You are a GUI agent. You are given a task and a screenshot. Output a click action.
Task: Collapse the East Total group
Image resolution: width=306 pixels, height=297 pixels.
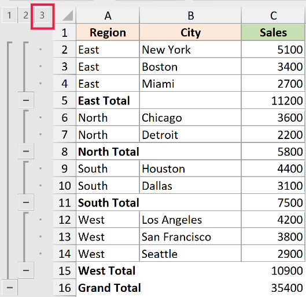[26, 100]
